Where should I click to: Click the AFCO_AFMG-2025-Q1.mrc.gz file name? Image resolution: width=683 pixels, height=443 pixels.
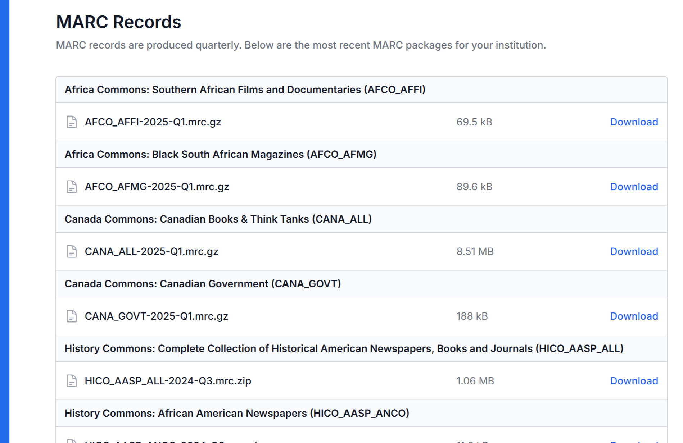[157, 187]
